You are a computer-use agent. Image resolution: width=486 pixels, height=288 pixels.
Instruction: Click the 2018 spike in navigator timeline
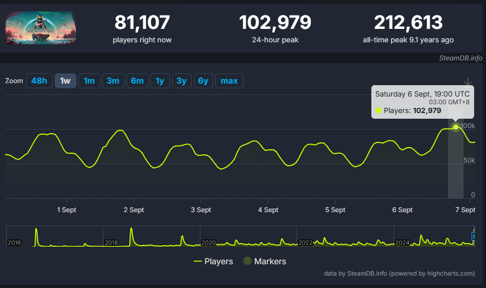[132, 235]
